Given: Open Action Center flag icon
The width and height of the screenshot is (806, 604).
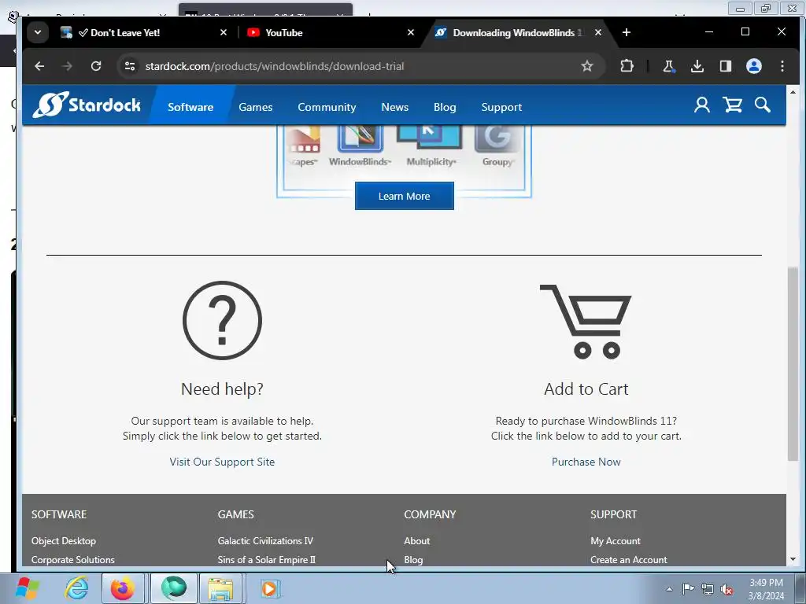Looking at the screenshot, I should 688,589.
